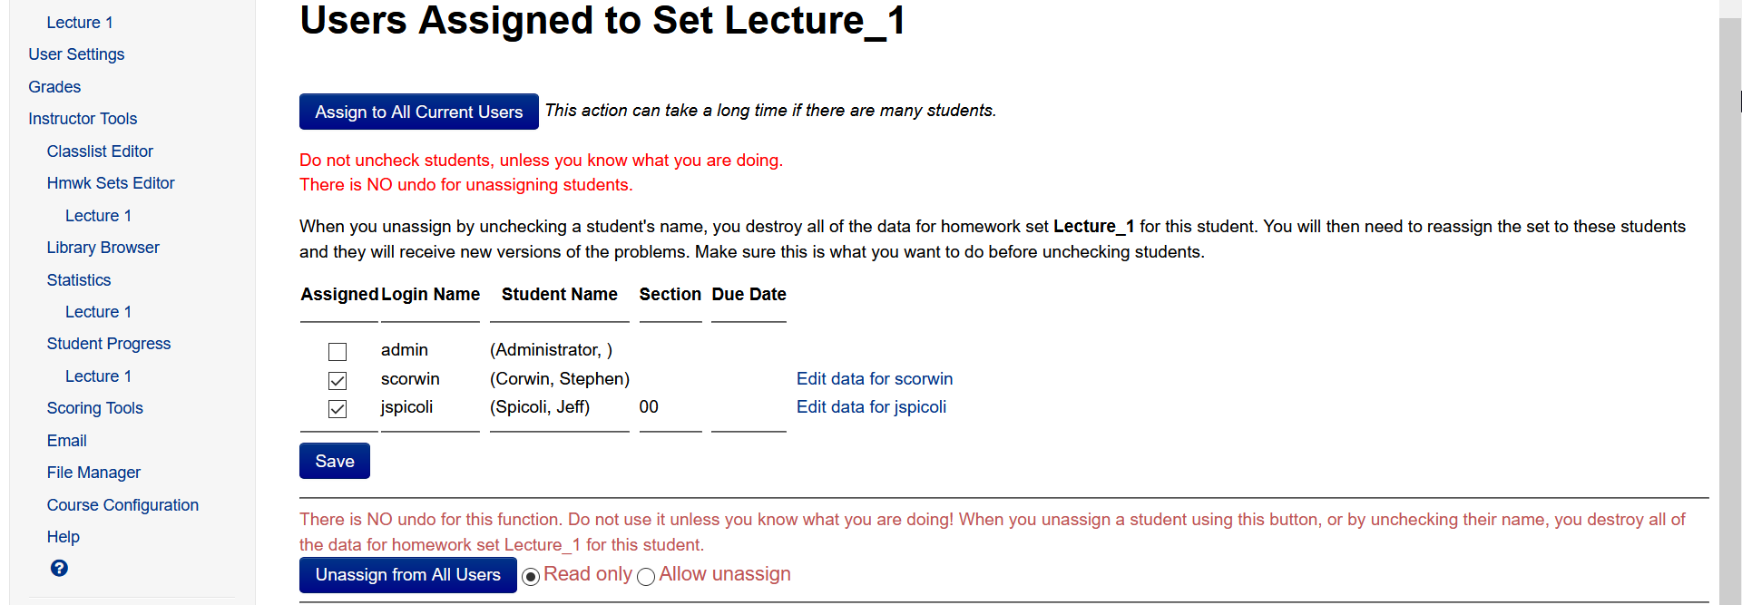The height and width of the screenshot is (605, 1742).
Task: Click the help question mark icon
Action: coord(59,569)
